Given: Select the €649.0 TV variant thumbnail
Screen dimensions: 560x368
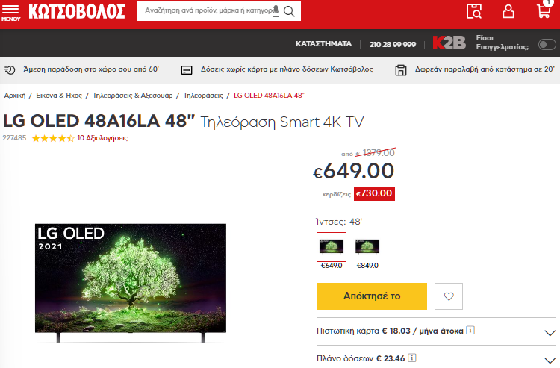Looking at the screenshot, I should coord(332,246).
